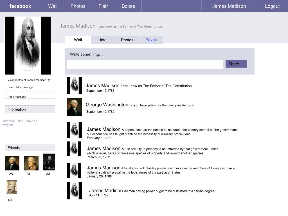This screenshot has height=216, width=288.
Task: Open Flair in the top navigation bar
Action: click(x=103, y=6)
